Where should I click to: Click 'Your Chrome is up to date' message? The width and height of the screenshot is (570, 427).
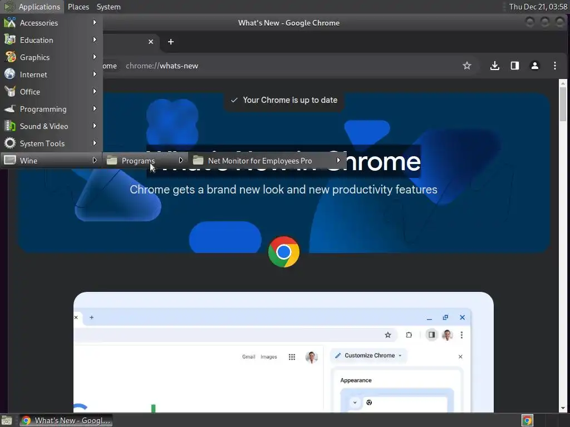pyautogui.click(x=284, y=100)
